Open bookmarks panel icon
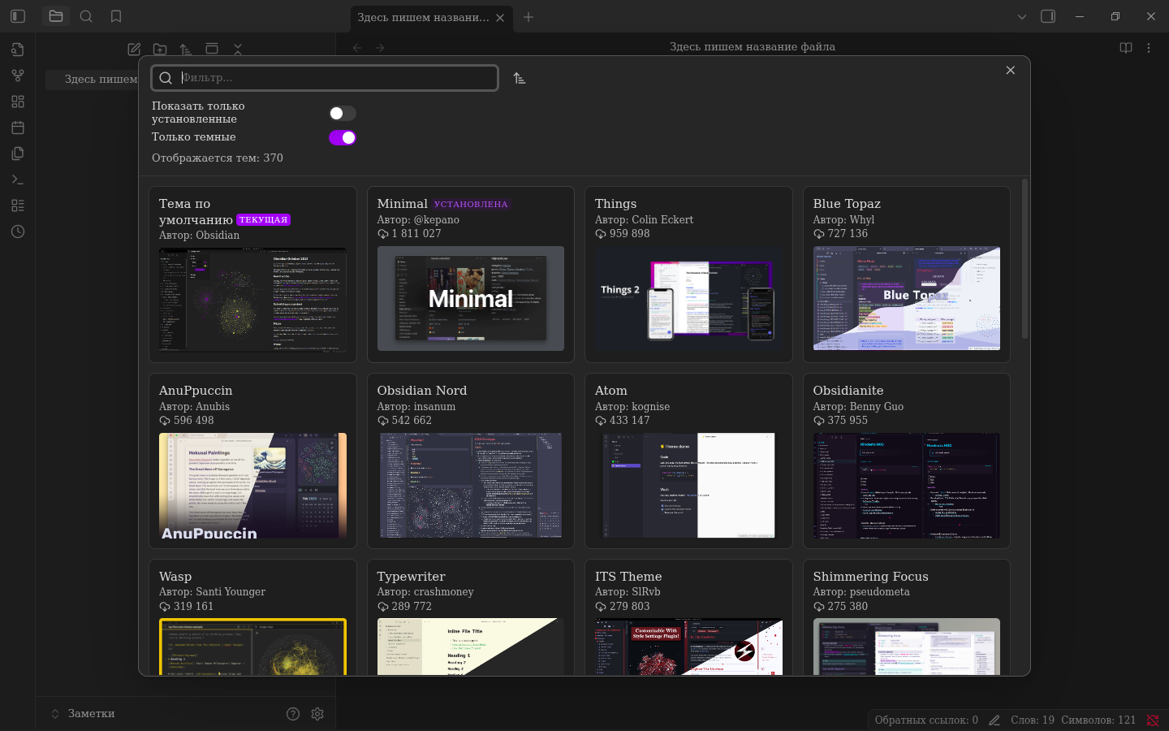The height and width of the screenshot is (731, 1169). click(116, 16)
